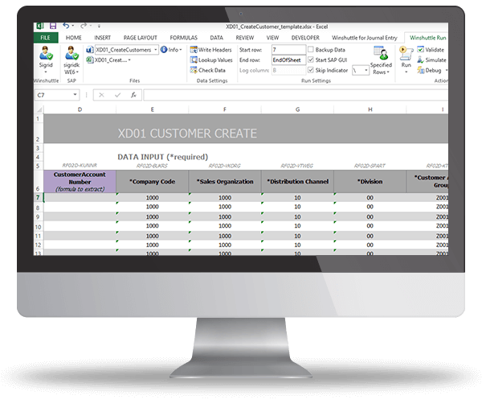Screen dimensions: 482x412
Task: Click the Excel application icon
Action: tap(40, 26)
